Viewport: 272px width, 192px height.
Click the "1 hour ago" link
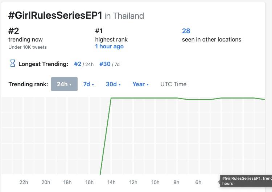(109, 47)
